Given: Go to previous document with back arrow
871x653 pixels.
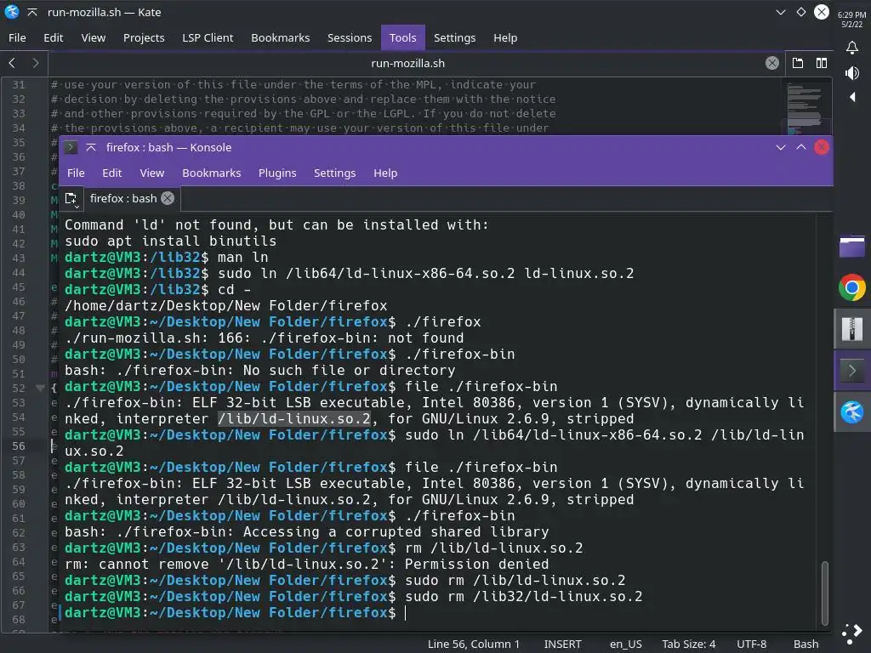Looking at the screenshot, I should point(12,63).
